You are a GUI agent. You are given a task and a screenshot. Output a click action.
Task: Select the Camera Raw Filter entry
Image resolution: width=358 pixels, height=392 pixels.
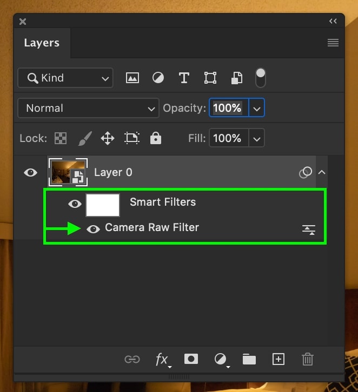click(x=152, y=227)
